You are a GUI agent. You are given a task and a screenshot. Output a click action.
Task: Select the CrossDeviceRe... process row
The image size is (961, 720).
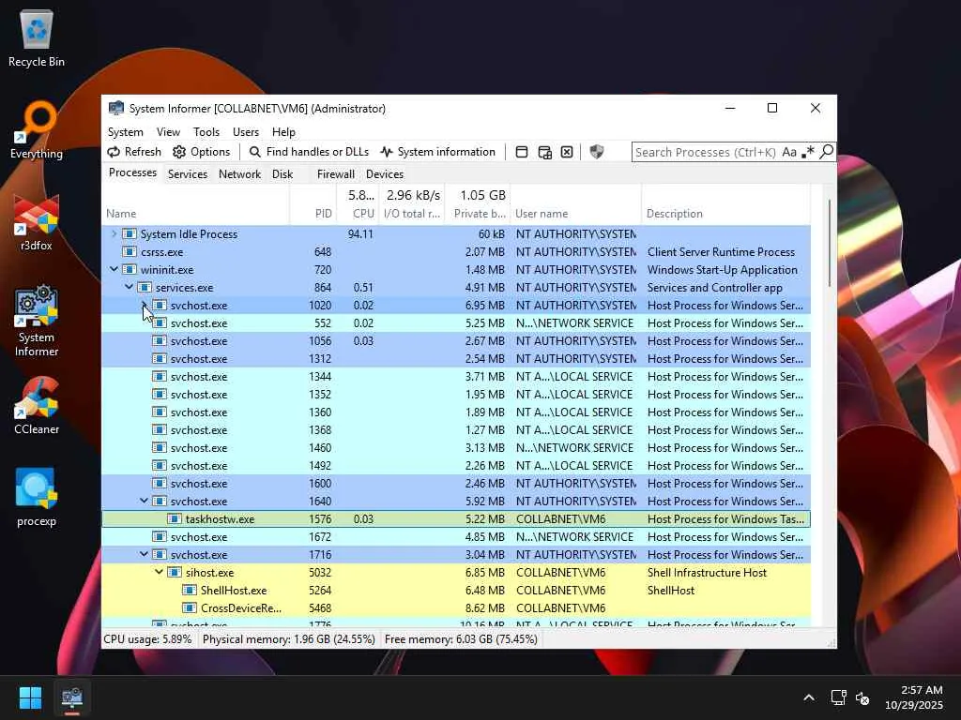coord(456,607)
